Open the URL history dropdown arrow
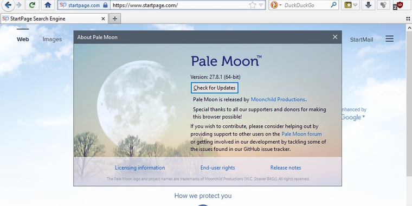 [261, 5]
